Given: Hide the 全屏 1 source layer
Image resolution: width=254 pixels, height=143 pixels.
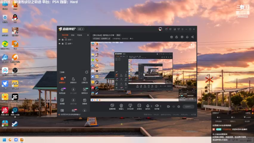Looking at the screenshot, I should coord(59,44).
